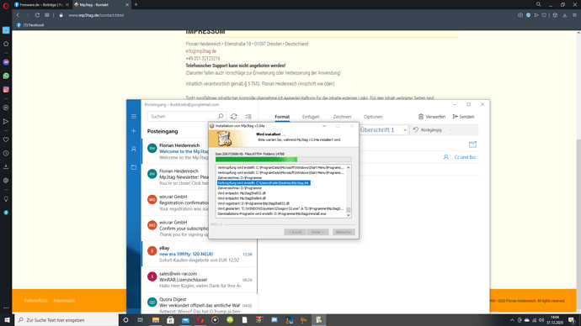Open the Opera snapshot camera icon
This screenshot has height=326, width=581.
(x=520, y=15)
